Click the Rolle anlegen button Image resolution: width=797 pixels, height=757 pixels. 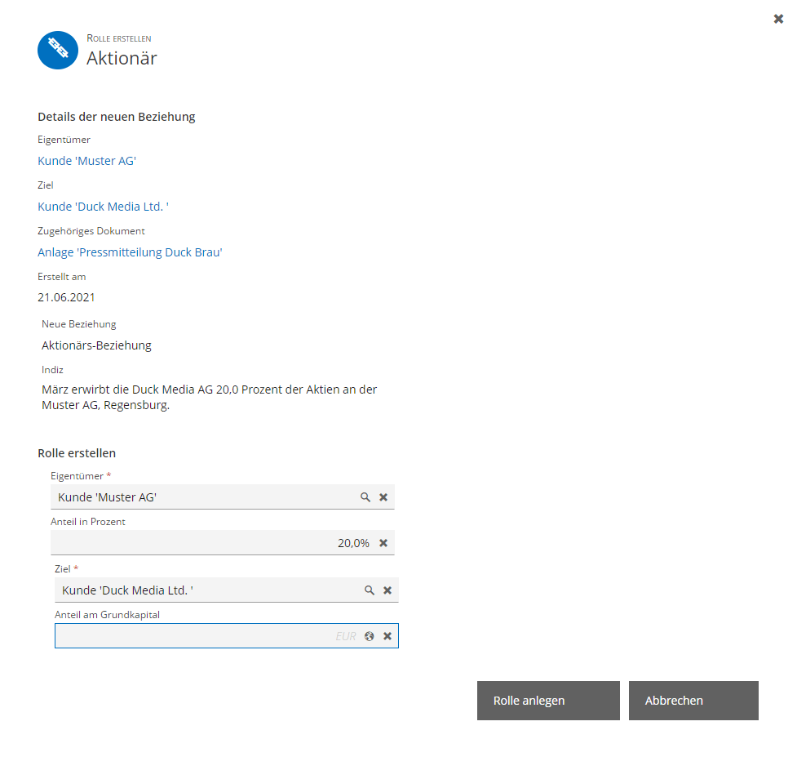point(548,701)
